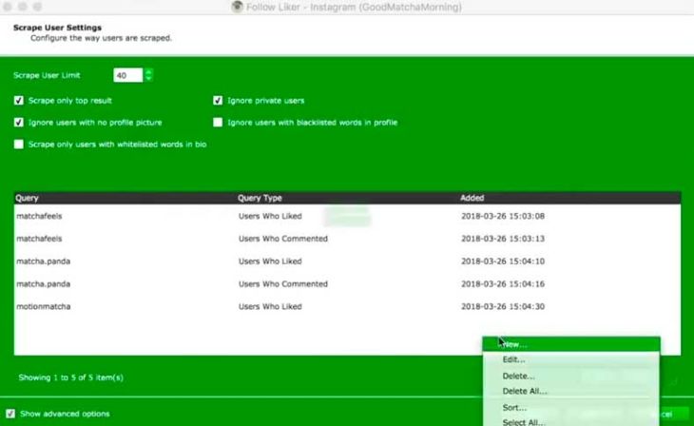
Task: Select matcha.panda Users Who Liked row
Action: (347, 261)
